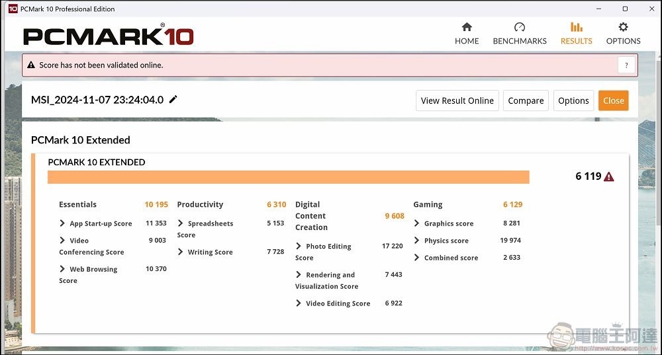662x355 pixels.
Task: Click Digital Content Creation heading
Action: 311,216
